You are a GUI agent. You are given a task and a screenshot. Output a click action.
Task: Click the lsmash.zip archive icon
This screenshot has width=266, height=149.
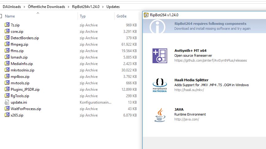7,57
